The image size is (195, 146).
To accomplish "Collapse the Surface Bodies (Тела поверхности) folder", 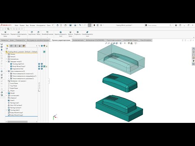I will coord(6,71).
